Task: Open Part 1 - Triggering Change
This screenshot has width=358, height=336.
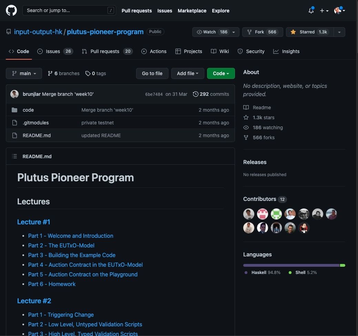Action: (61, 315)
